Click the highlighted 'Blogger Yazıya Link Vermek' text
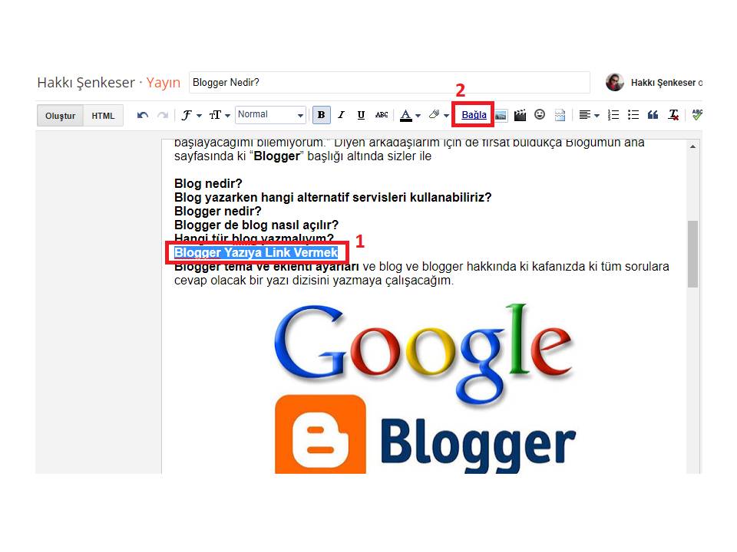This screenshot has width=737, height=552. tap(256, 252)
